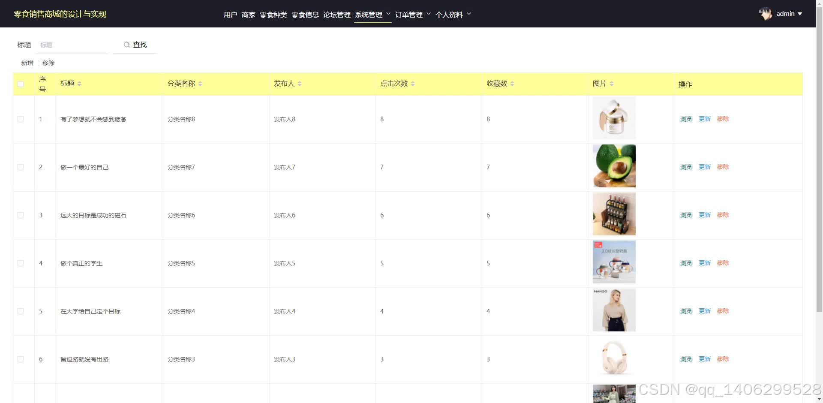Open the spice rack thumbnail in row 3
This screenshot has width=823, height=403.
click(x=614, y=214)
